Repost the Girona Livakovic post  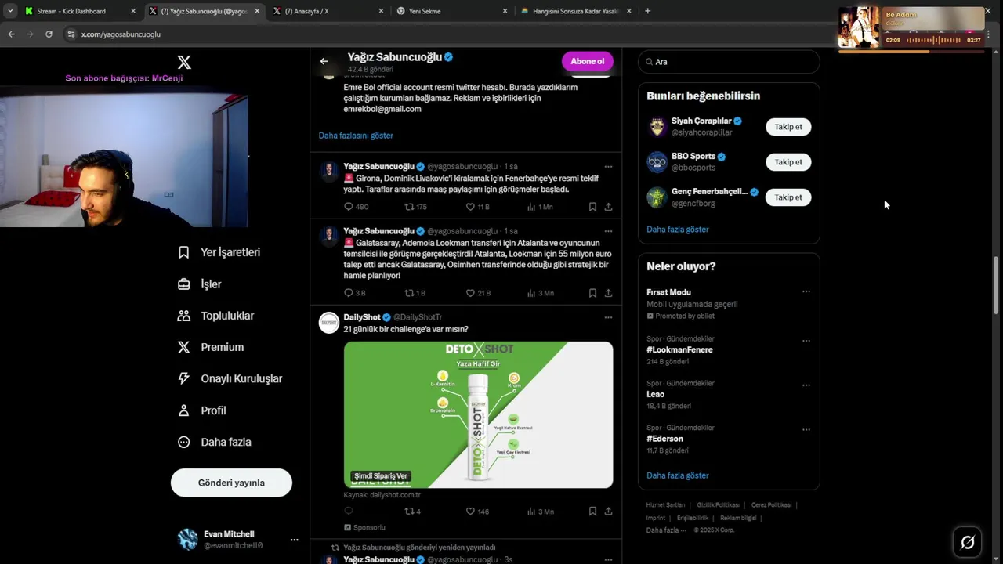[409, 207]
